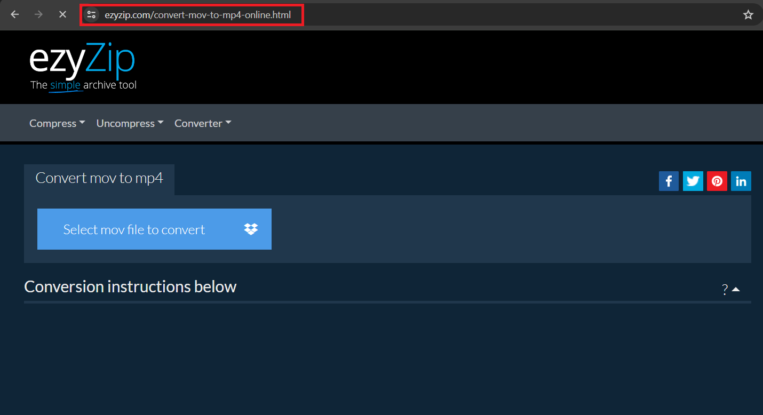This screenshot has height=415, width=763.
Task: Collapse the conversion instructions section
Action: point(737,289)
